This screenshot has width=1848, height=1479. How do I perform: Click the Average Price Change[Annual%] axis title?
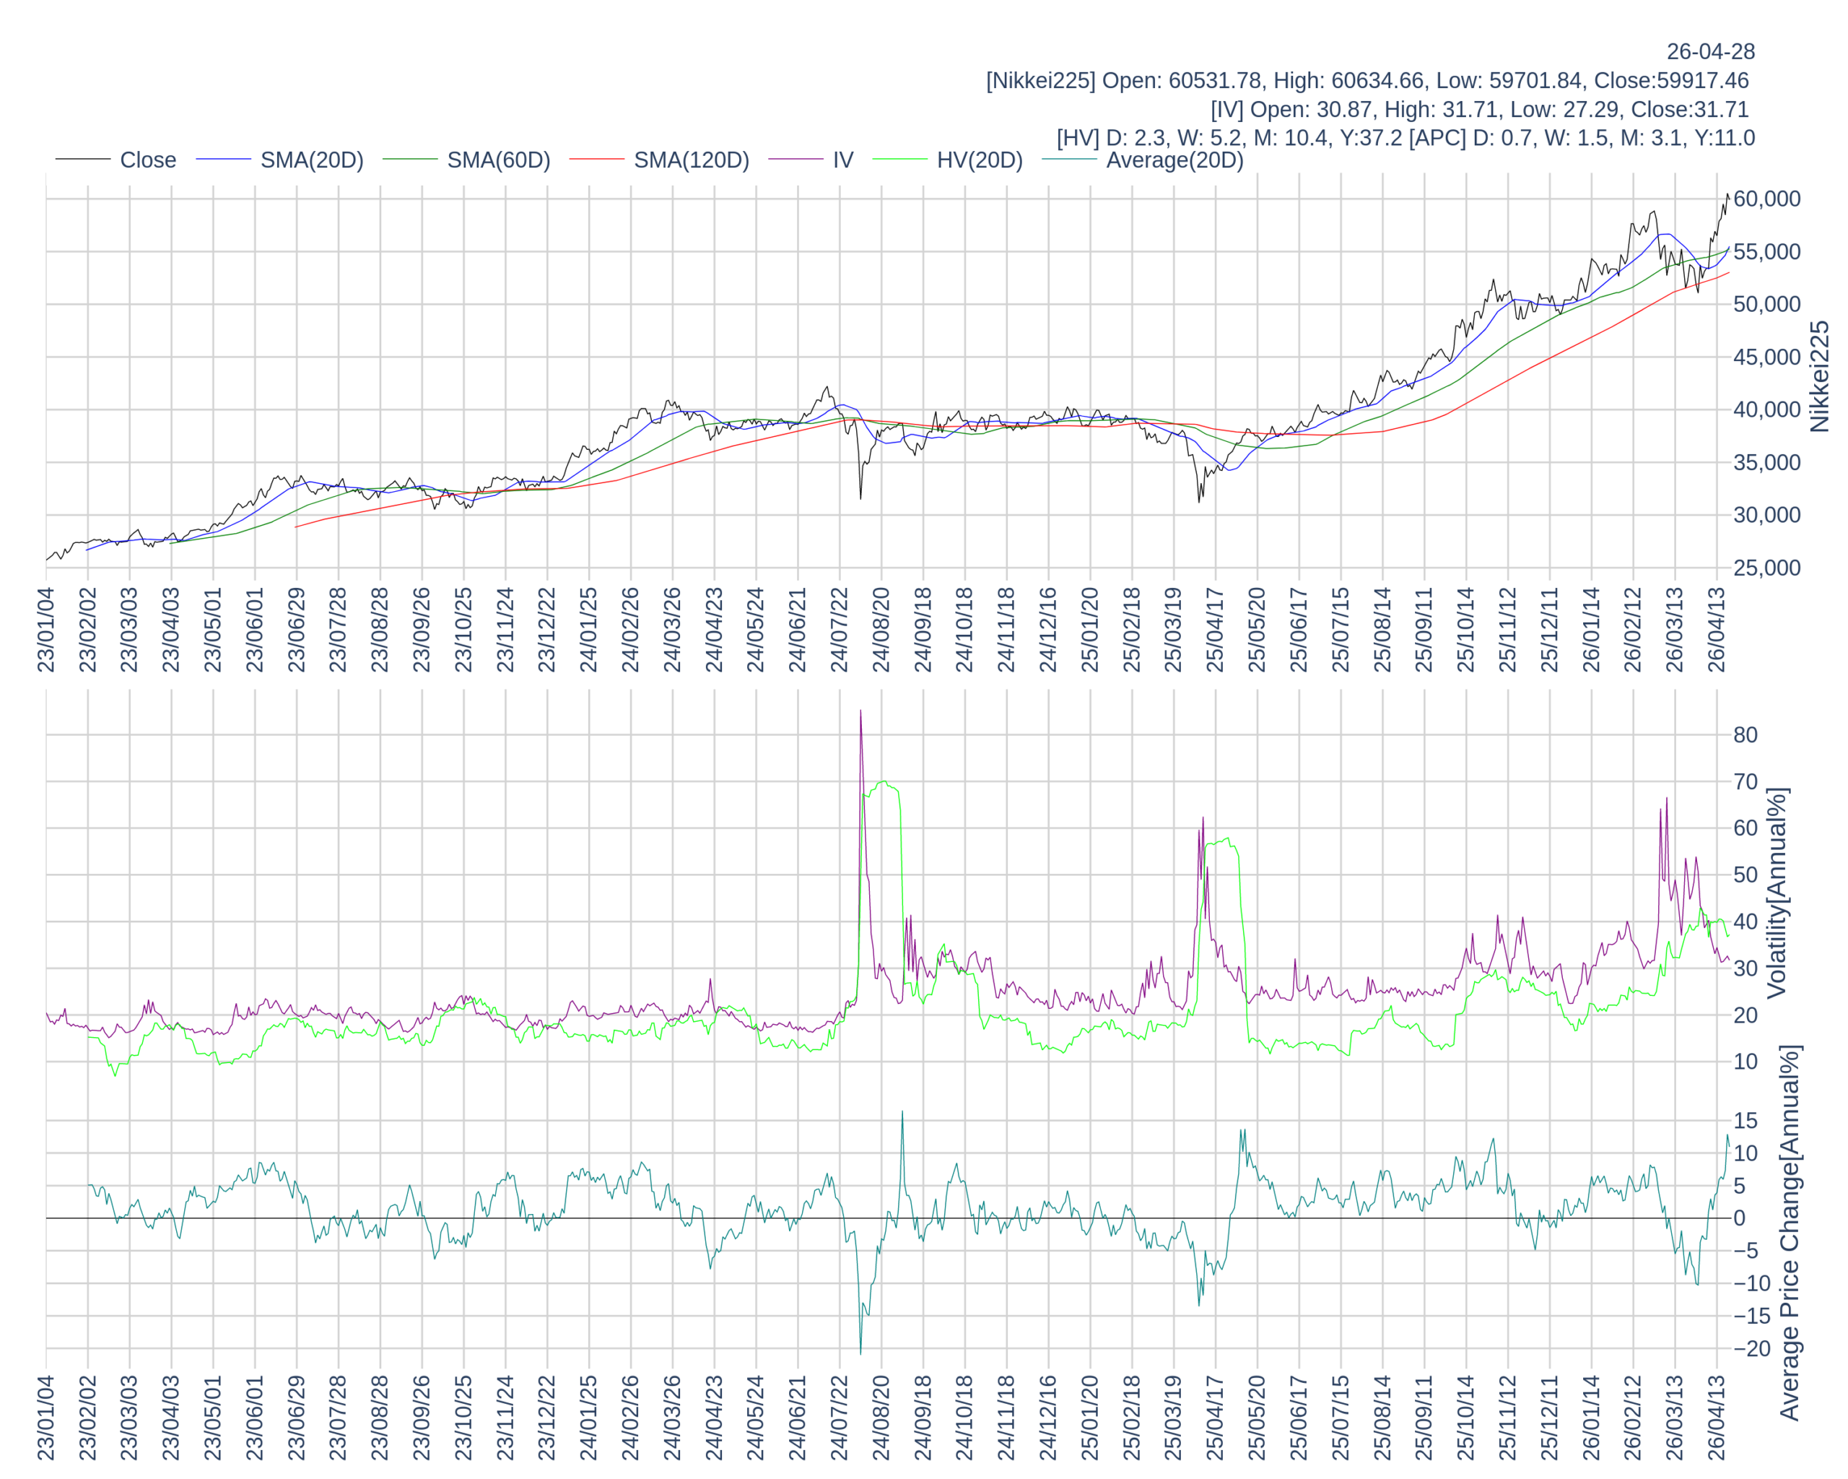[1789, 1233]
